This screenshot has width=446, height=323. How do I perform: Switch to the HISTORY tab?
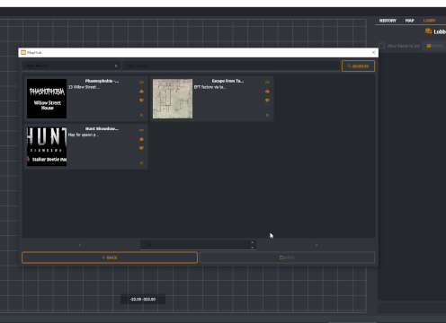[388, 21]
